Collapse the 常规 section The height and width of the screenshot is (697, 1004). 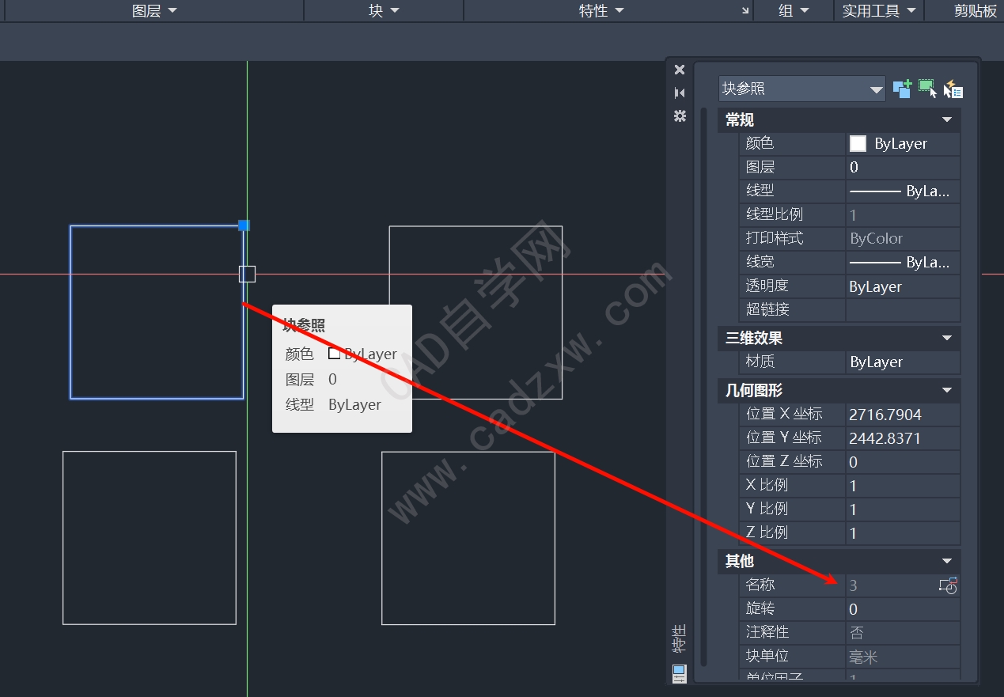click(947, 120)
